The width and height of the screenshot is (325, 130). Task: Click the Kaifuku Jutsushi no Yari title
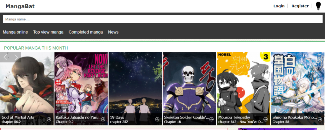[x=78, y=117]
